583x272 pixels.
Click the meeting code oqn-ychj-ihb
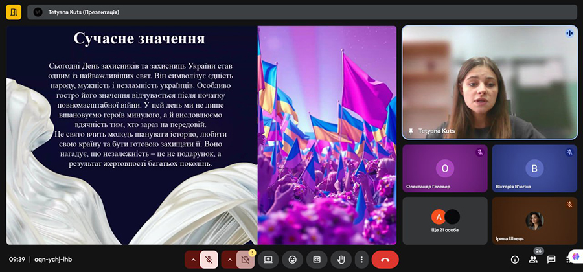click(x=53, y=260)
